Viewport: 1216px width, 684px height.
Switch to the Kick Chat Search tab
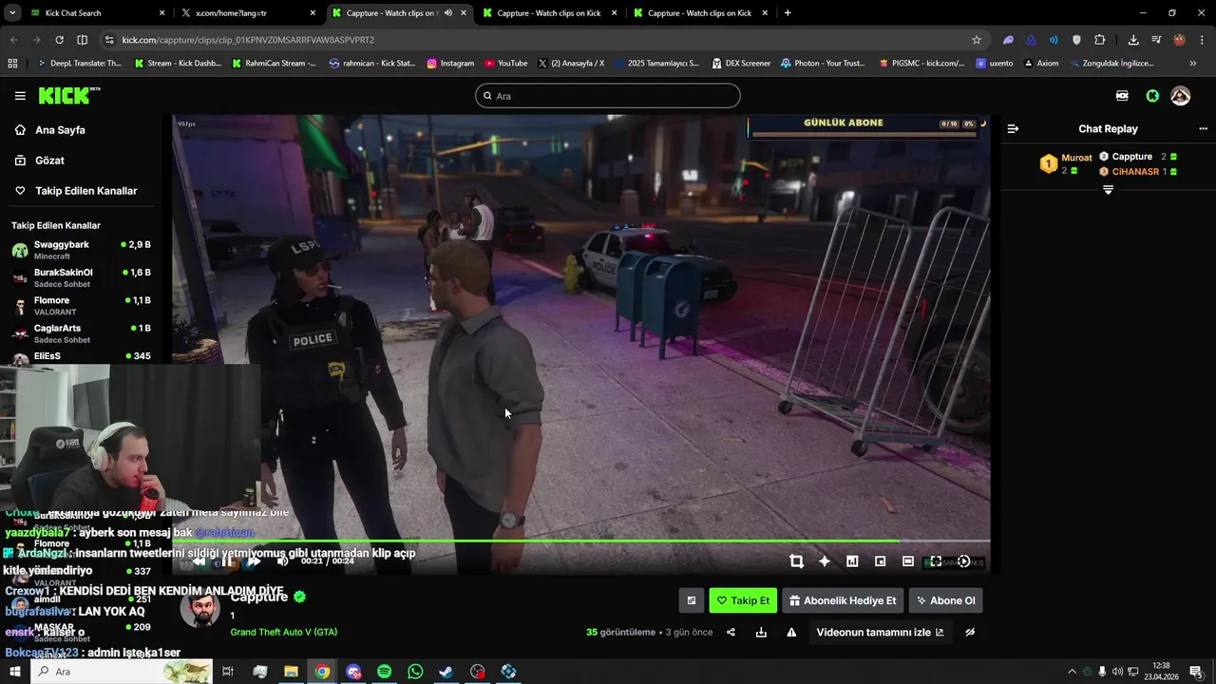coord(97,13)
